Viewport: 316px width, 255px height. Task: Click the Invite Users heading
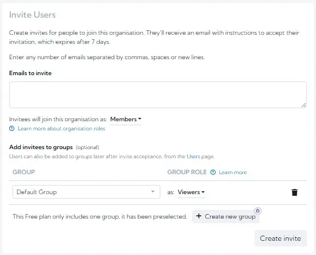(33, 15)
